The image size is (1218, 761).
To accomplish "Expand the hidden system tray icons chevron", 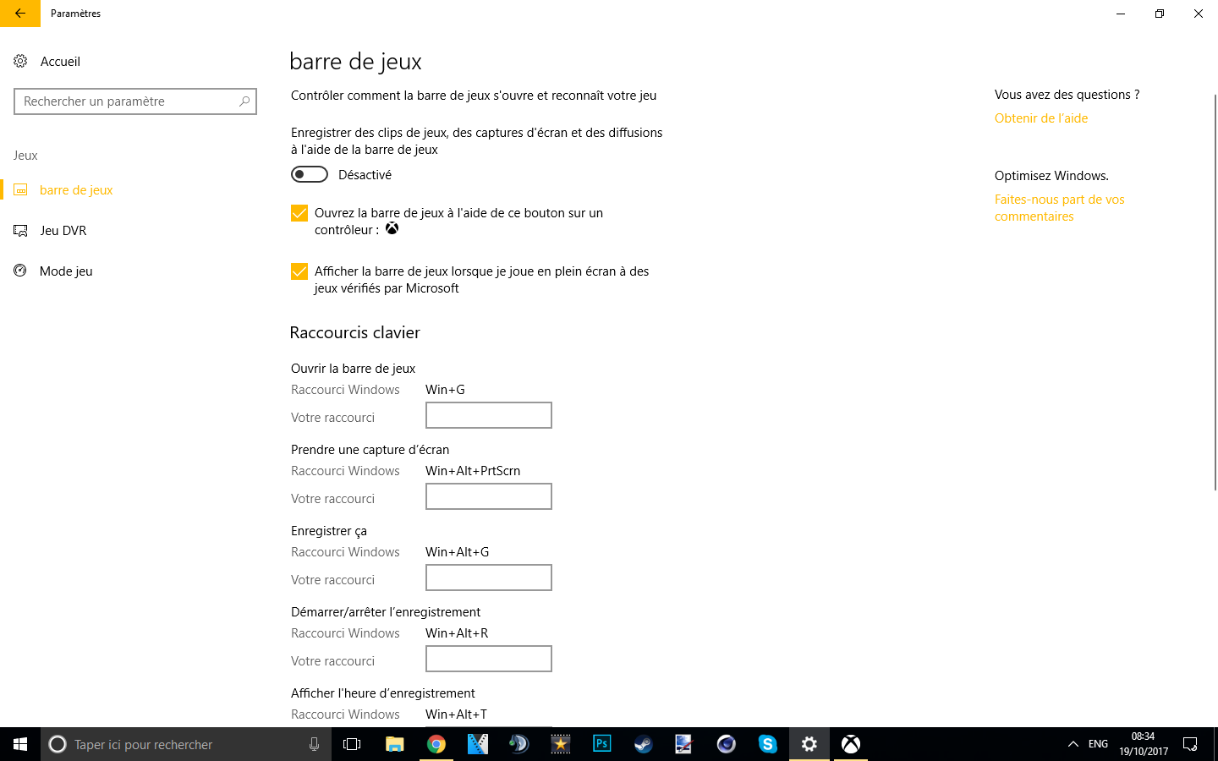I will 1073,744.
